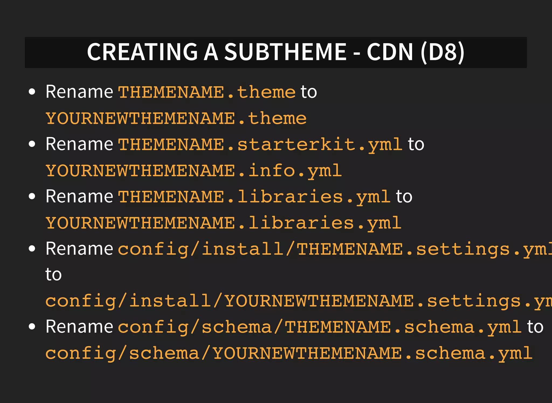
Task: Select the path 'config/schema/YOURNEWTHEMENAME.schema.yml'
Action: (x=289, y=354)
